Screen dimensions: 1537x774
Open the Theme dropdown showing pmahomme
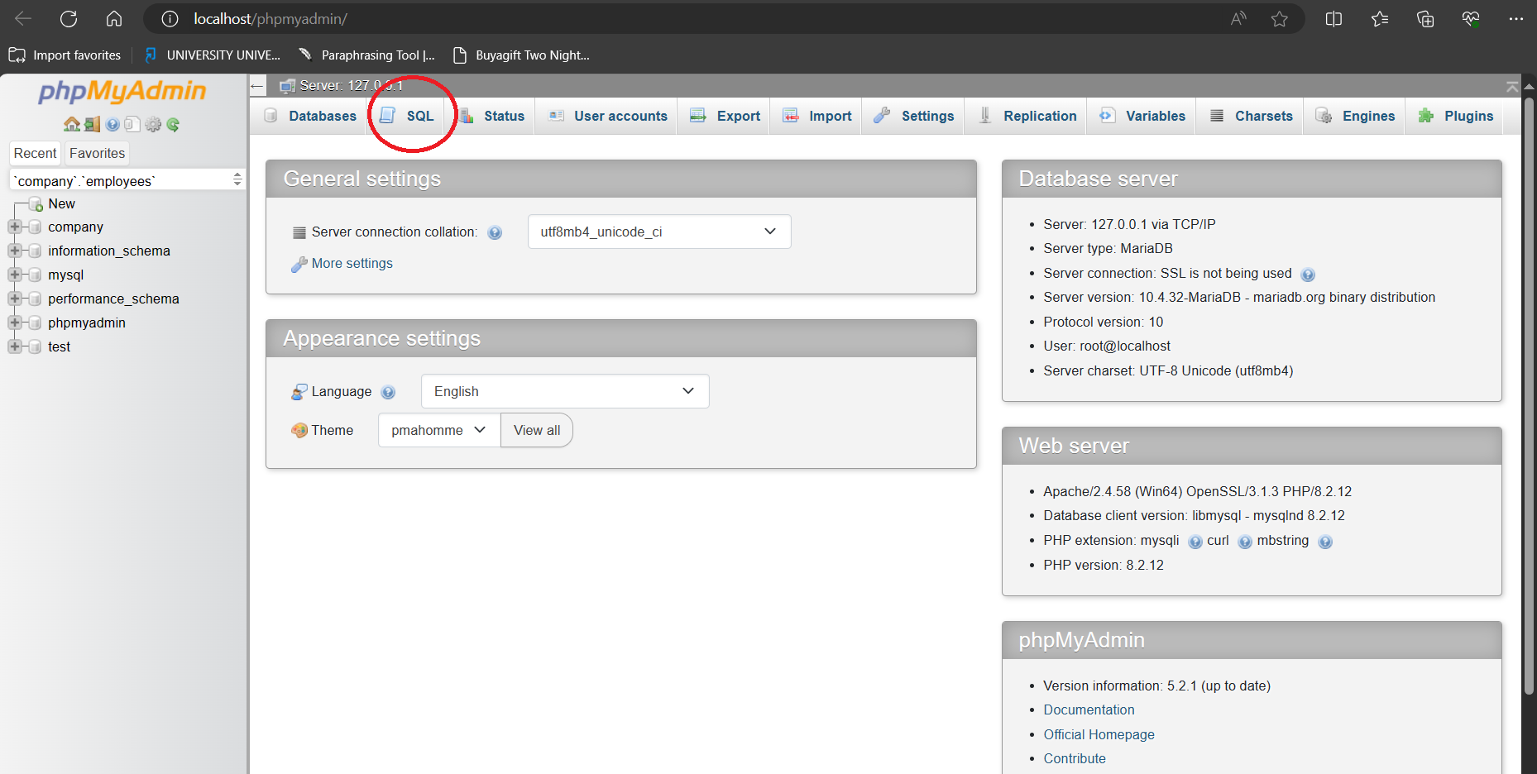439,430
